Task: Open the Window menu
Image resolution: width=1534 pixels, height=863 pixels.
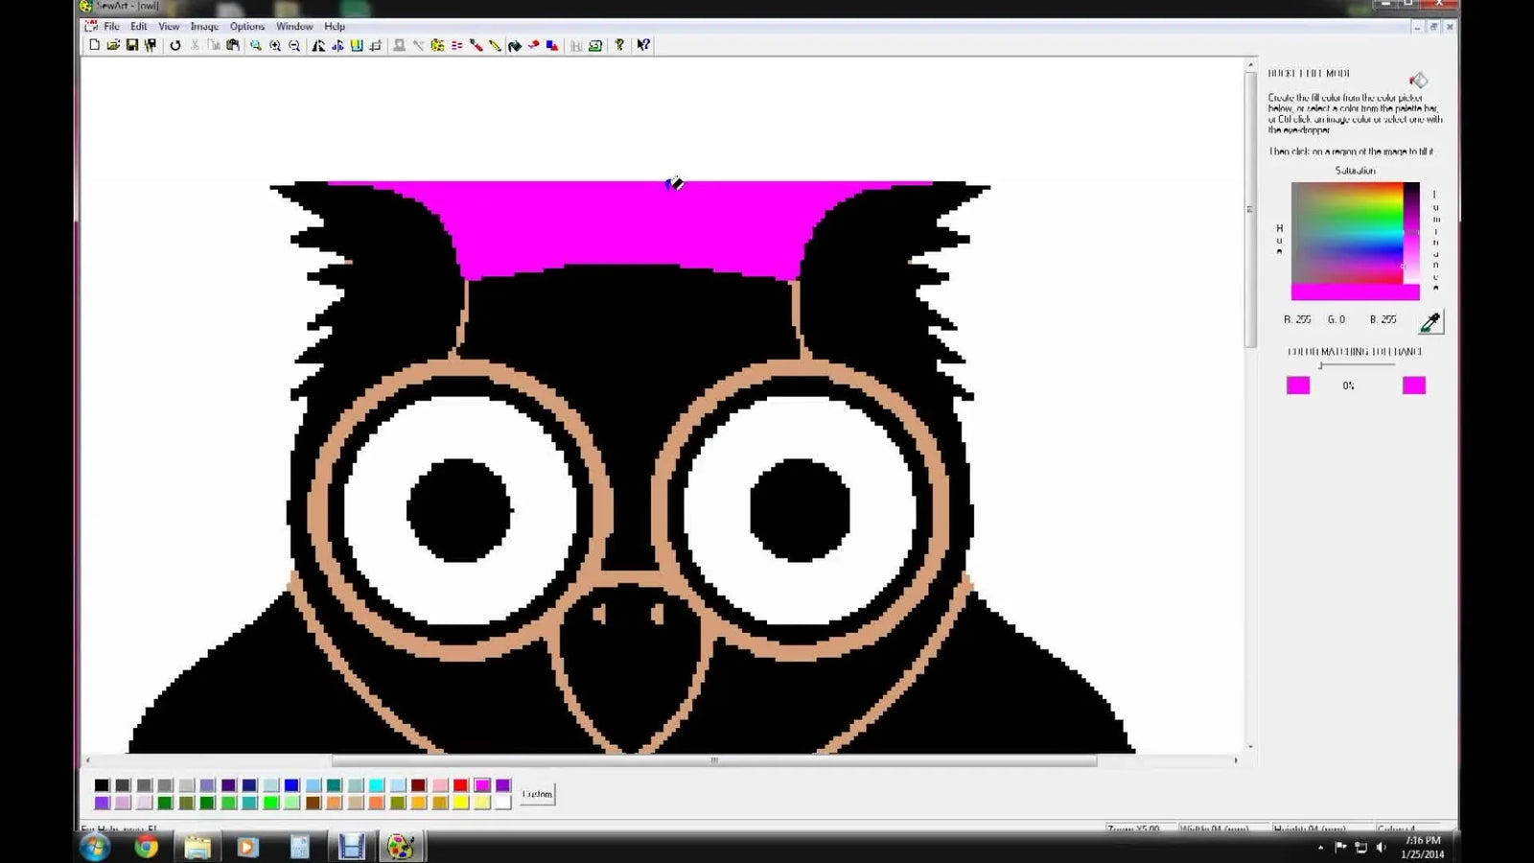Action: point(294,26)
